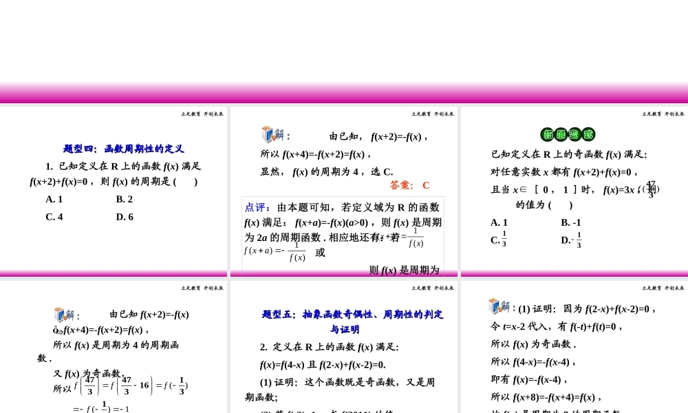The width and height of the screenshot is (688, 413).
Task: Click the line 对任意实数 x 都有 f(x+2)+f(x)=0
Action: tap(564, 172)
